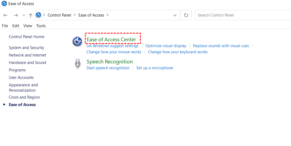The image size is (291, 146).
Task: Go to Control Panel Home
Action: click(26, 37)
